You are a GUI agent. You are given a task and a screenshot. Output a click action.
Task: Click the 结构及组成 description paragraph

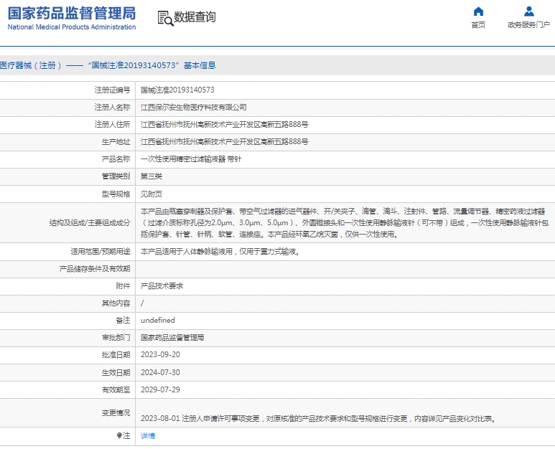345,223
